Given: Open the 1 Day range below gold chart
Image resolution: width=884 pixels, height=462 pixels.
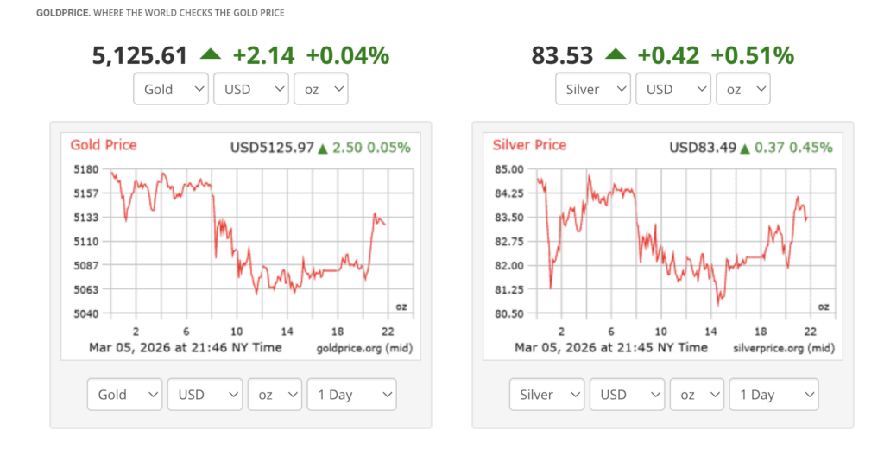Looking at the screenshot, I should pos(351,395).
